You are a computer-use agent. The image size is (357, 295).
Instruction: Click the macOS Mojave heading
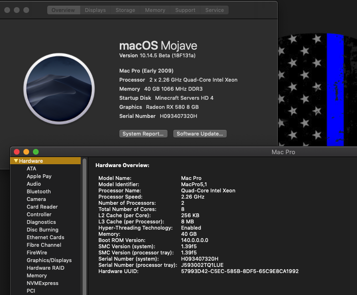point(158,45)
